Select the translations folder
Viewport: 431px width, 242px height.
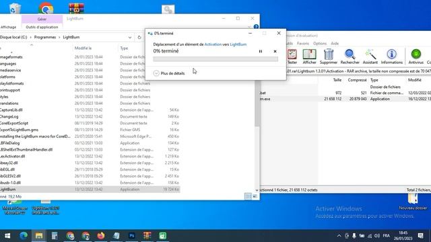(x=90, y=103)
